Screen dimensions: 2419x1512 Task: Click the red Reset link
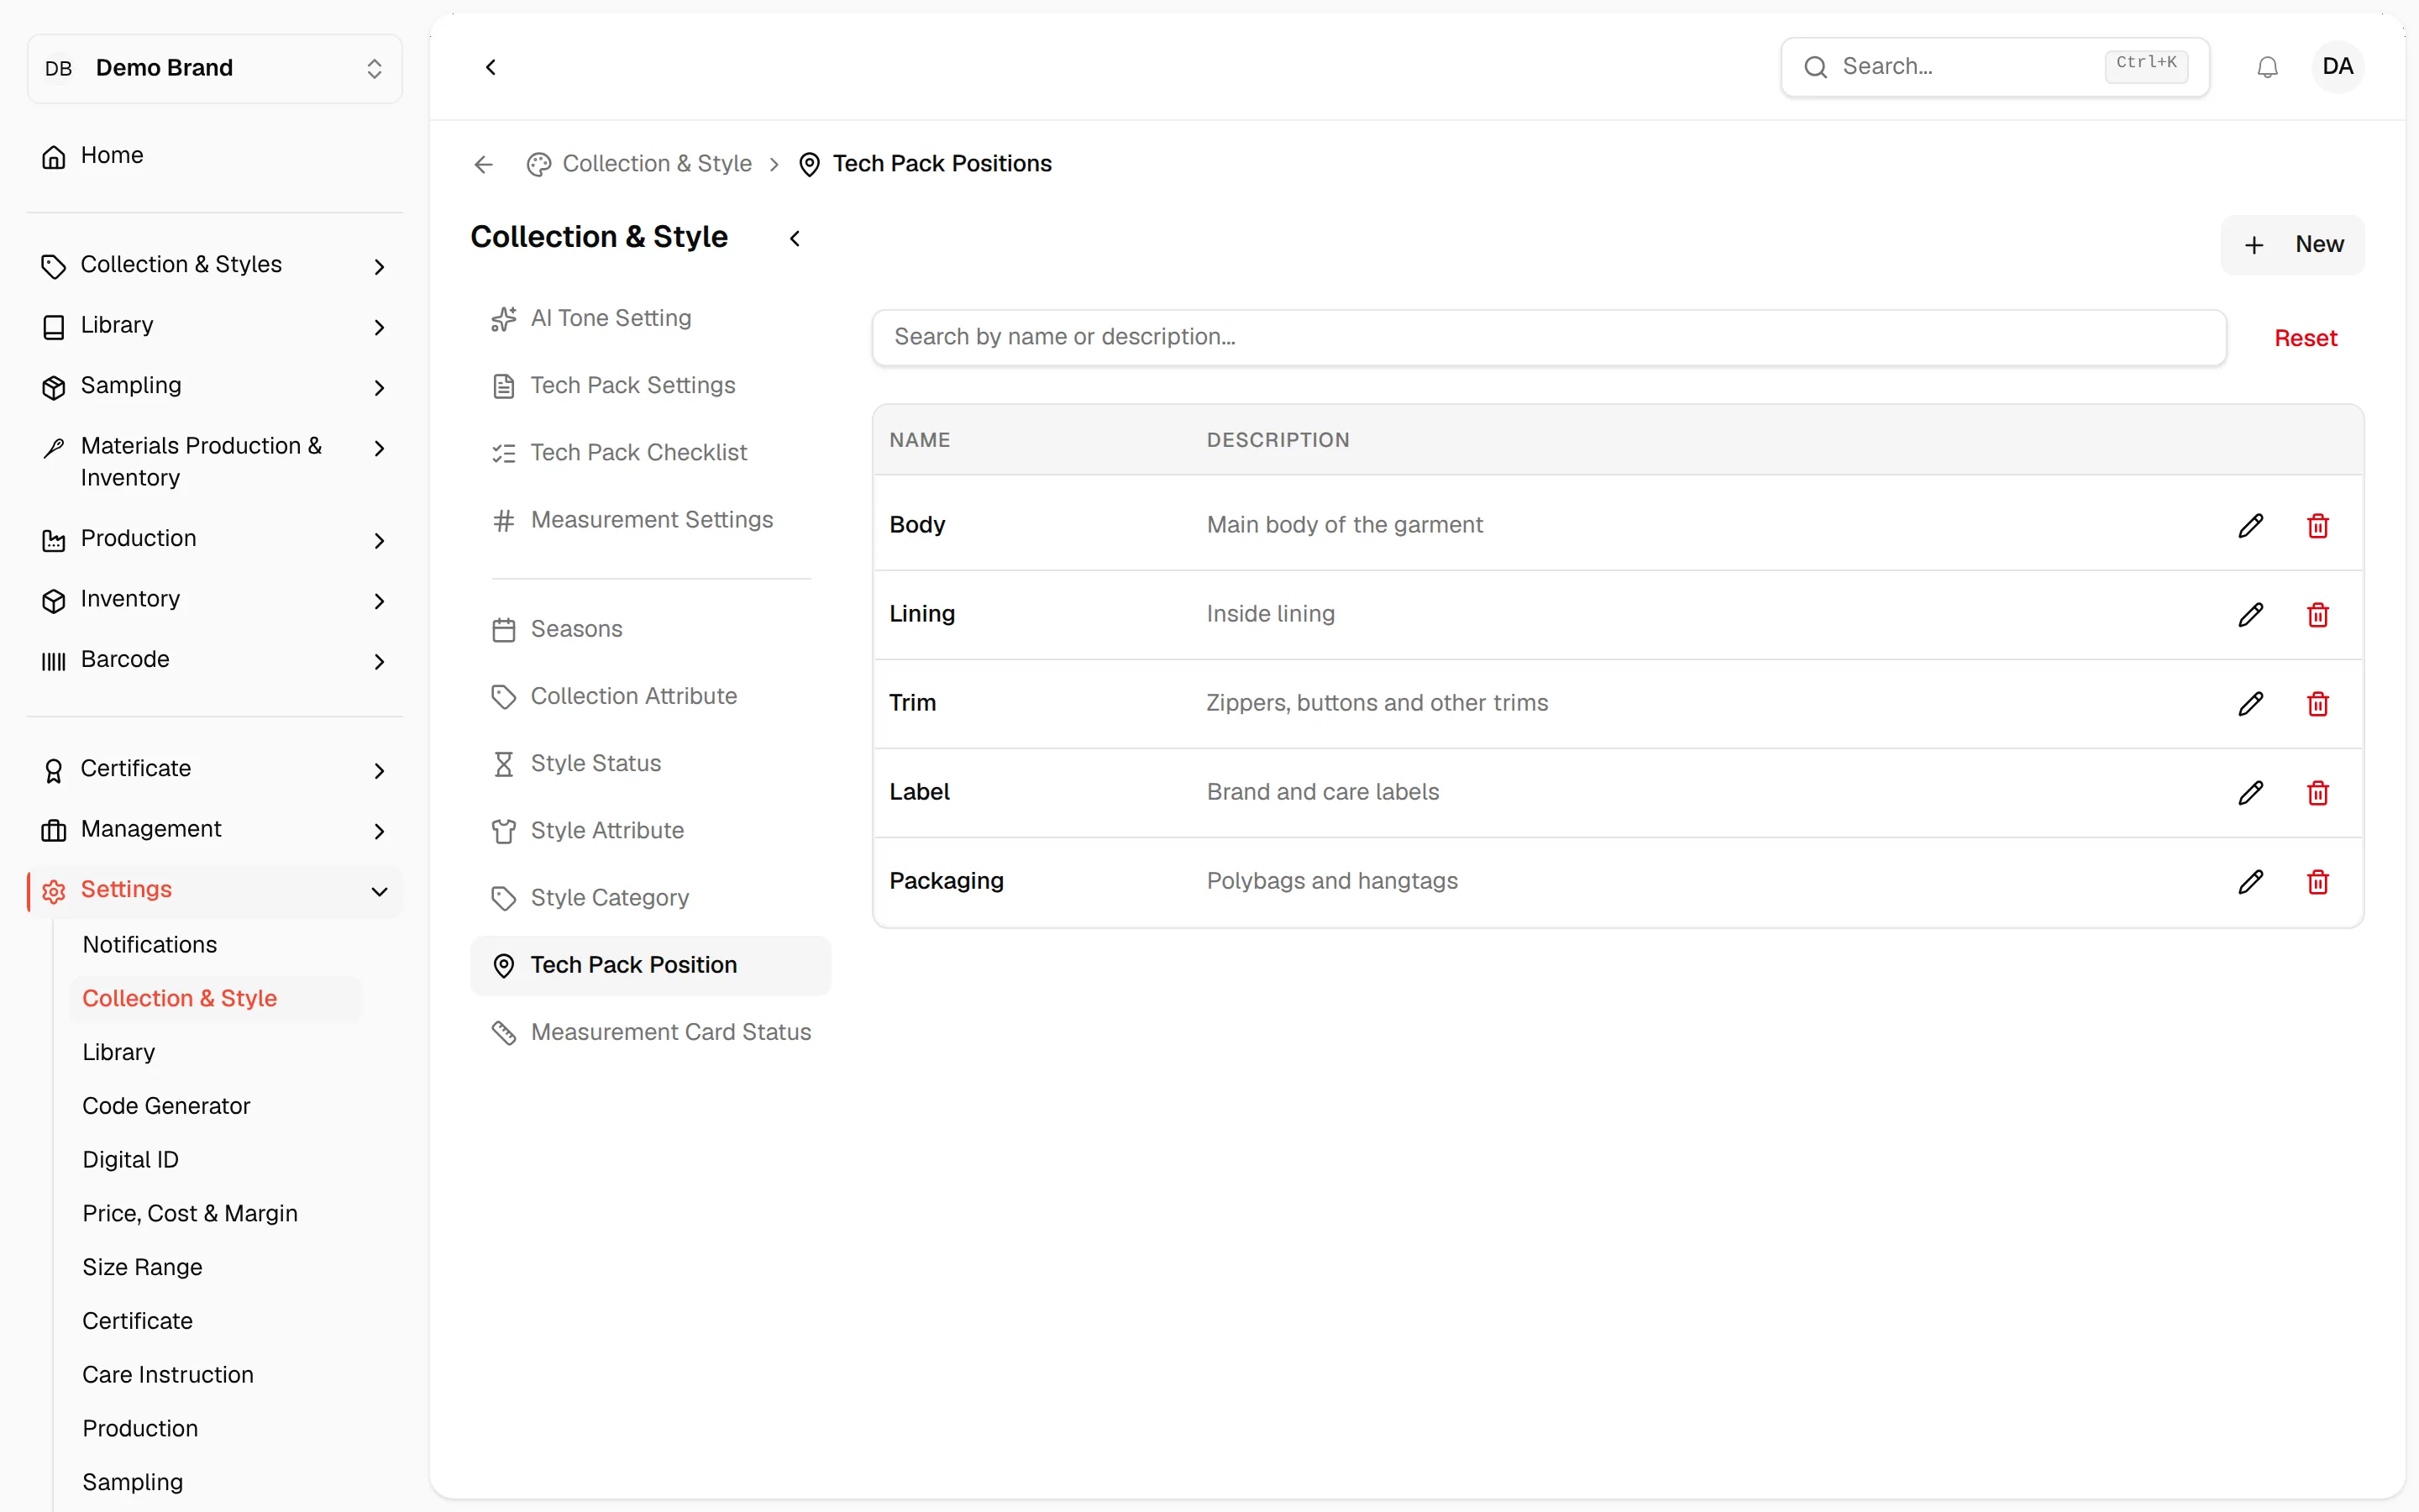2305,338
